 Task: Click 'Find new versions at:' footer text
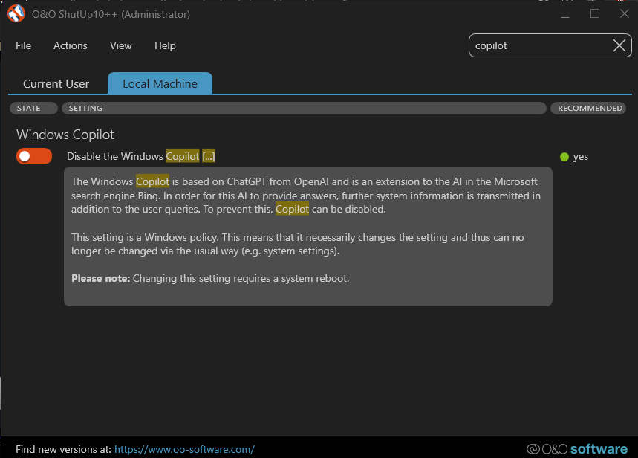63,449
